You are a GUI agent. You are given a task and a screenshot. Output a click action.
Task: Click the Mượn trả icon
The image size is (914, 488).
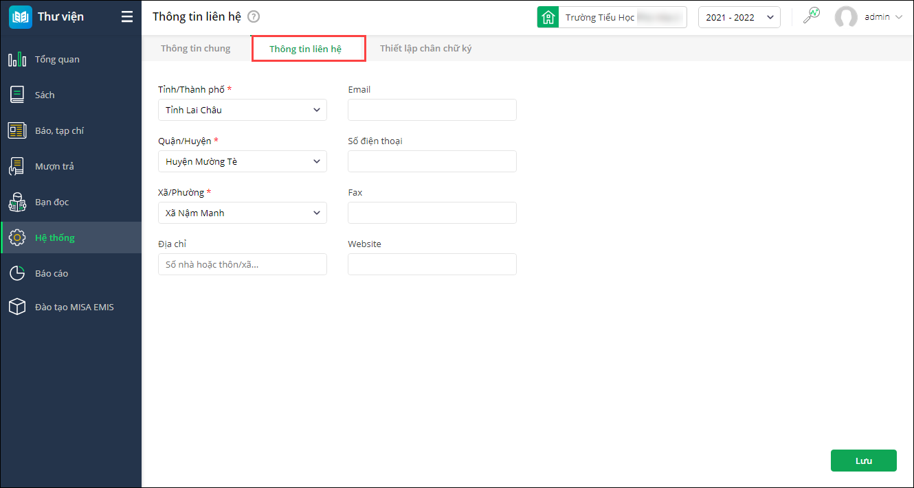17,166
